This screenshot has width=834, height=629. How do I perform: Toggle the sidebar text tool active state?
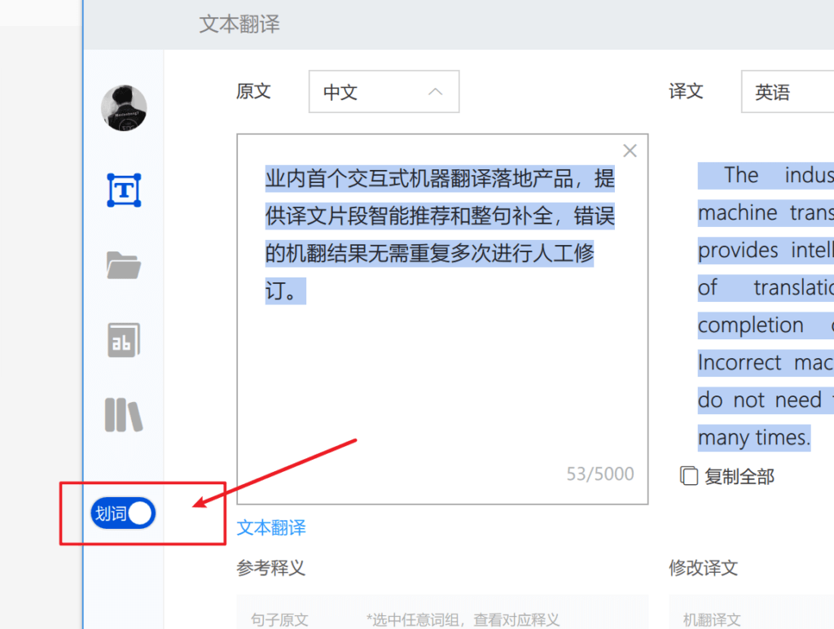[123, 189]
